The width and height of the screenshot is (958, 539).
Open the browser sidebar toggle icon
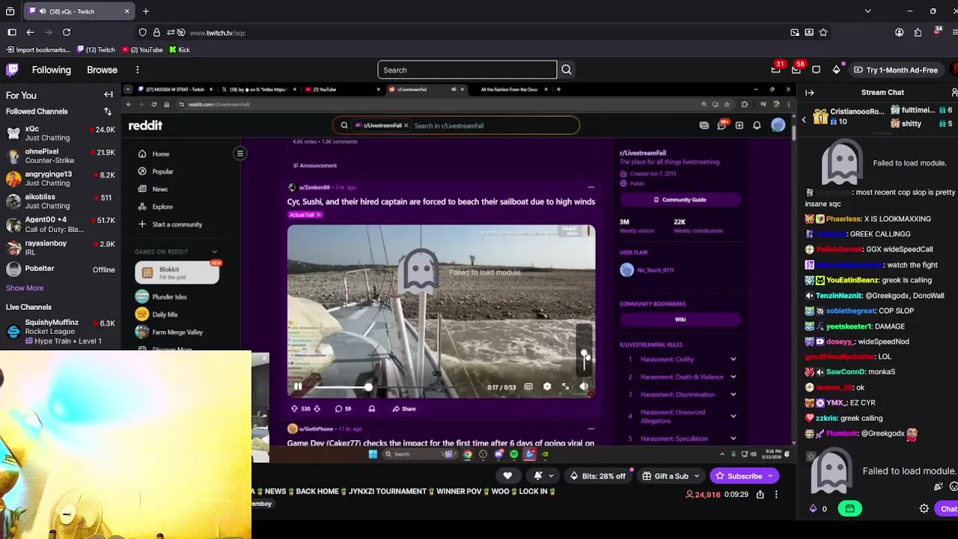pos(12,32)
